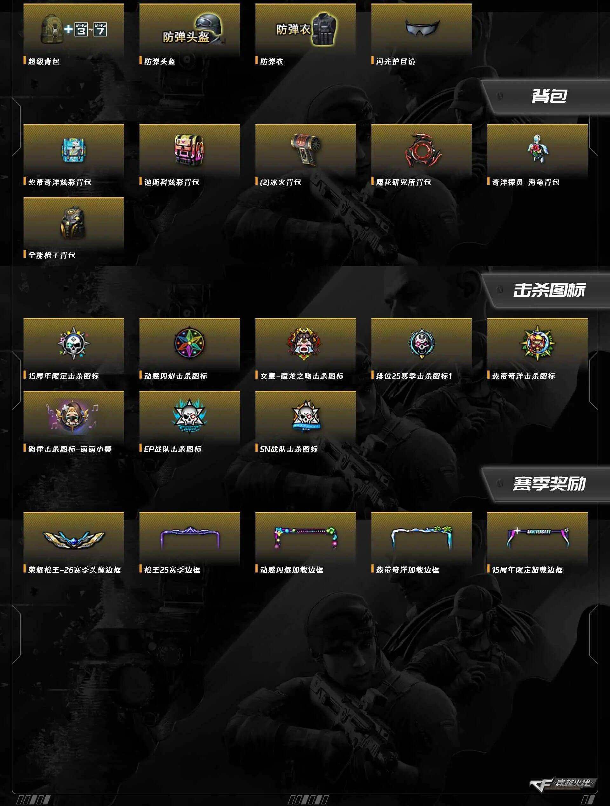Select 女皇-魔龙之吻击杀图标 kill icon
This screenshot has height=806, width=610.
tap(305, 343)
